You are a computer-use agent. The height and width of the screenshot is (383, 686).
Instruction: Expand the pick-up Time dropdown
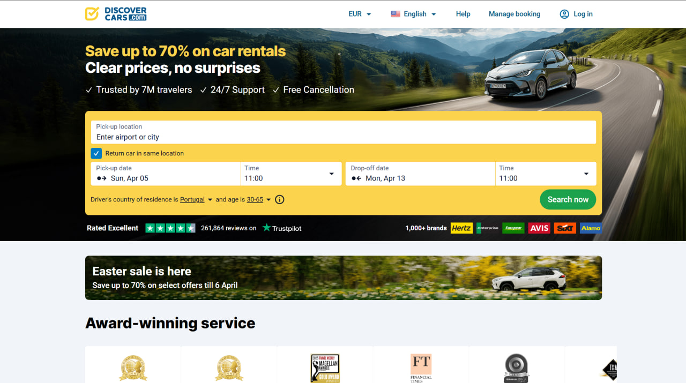[x=291, y=174]
